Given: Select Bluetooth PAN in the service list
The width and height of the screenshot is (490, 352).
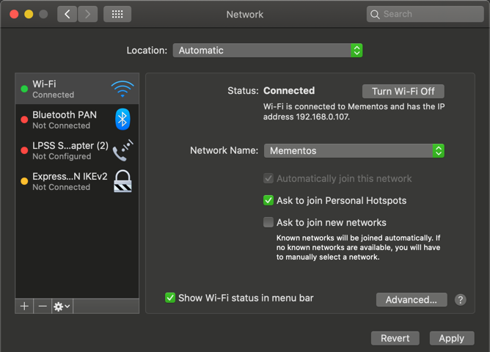Looking at the screenshot, I should 65,120.
